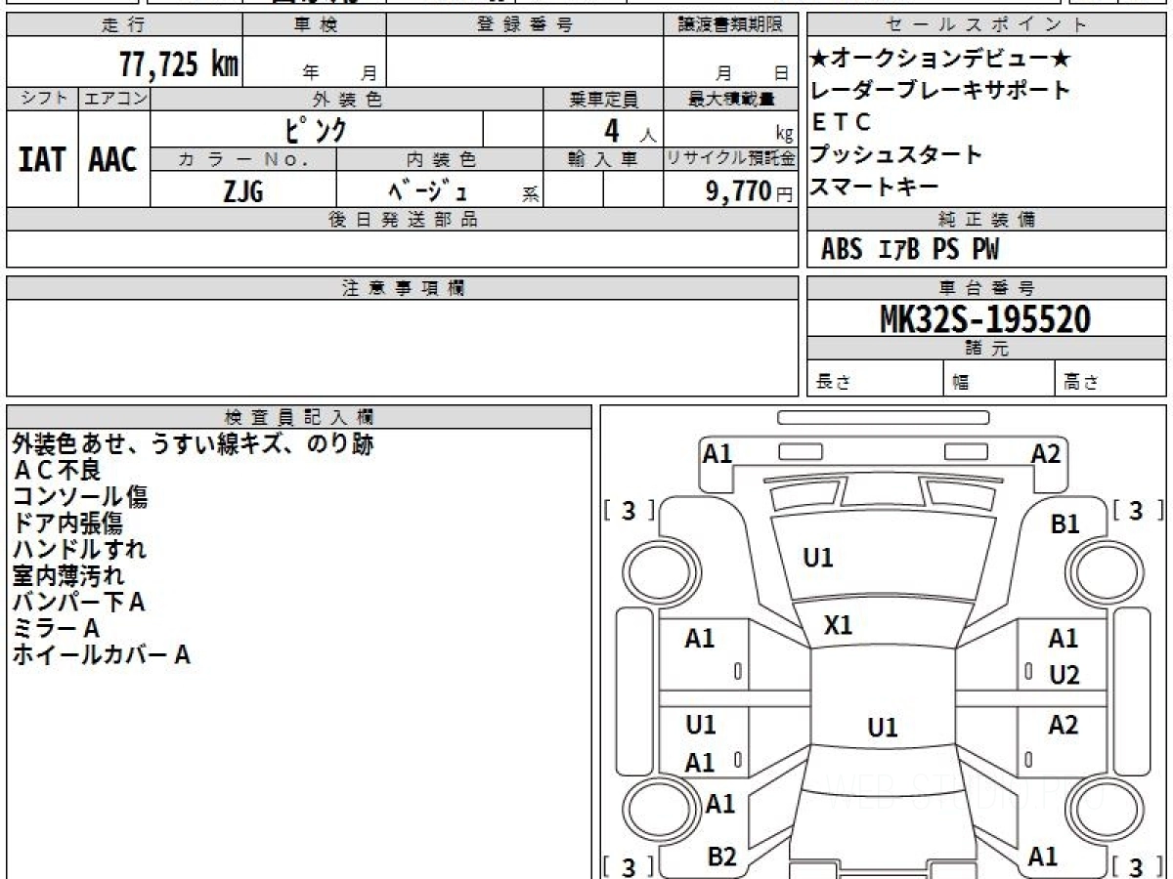1173x879 pixels.
Task: Select the ドア内張傷 inspector note
Action: (67, 523)
